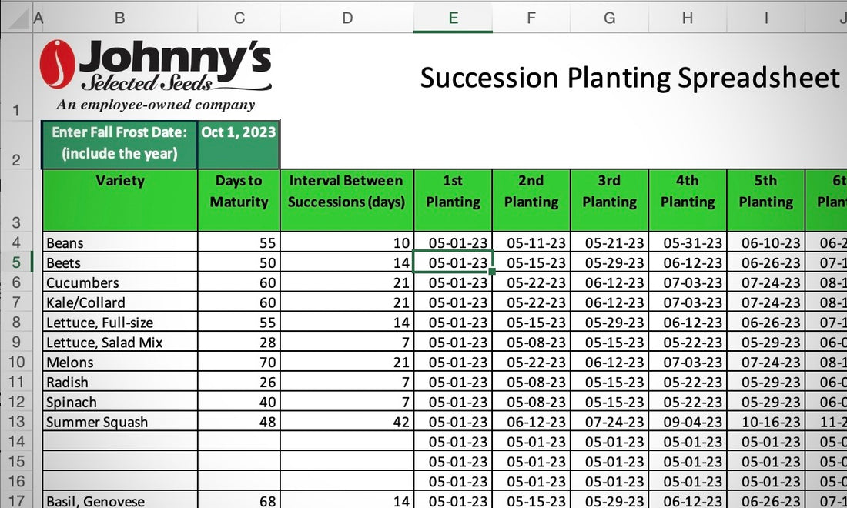Click the 3rd Planting header cell

coord(609,200)
